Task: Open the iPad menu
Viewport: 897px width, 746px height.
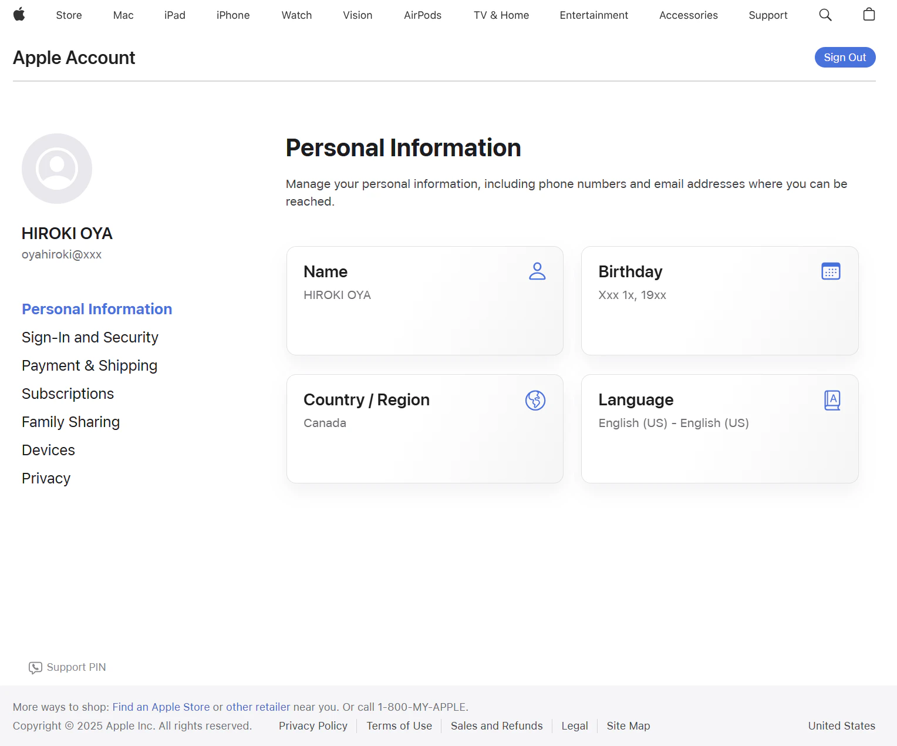Action: (175, 15)
